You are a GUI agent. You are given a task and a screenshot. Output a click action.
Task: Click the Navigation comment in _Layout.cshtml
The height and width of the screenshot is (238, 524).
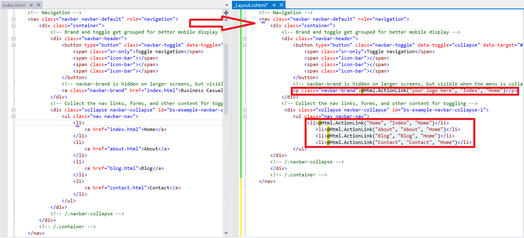click(x=286, y=13)
